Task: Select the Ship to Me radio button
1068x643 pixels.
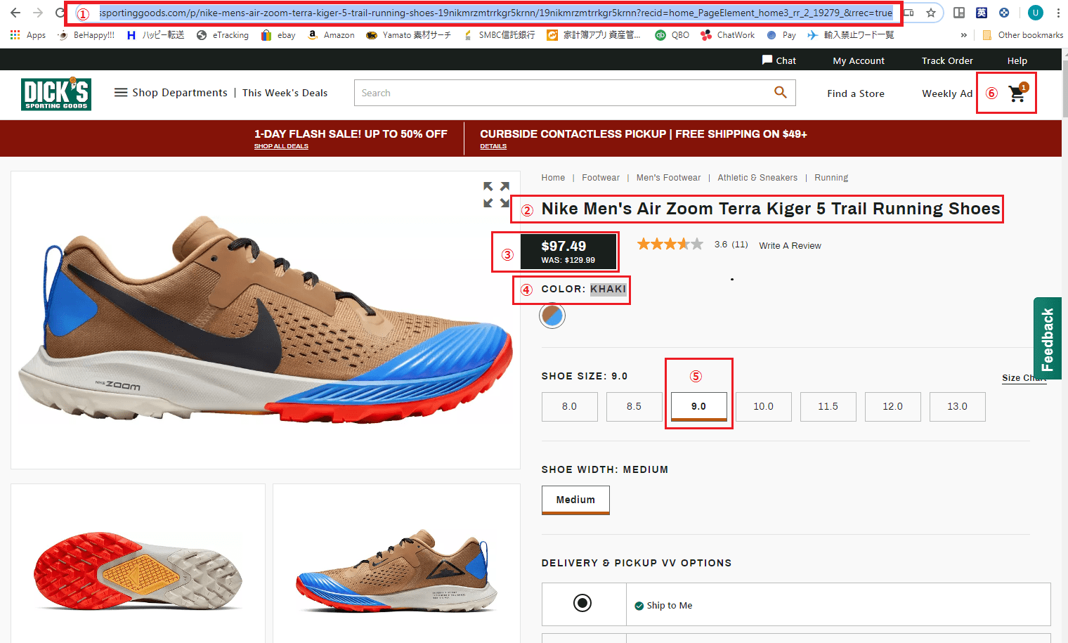Action: 582,603
